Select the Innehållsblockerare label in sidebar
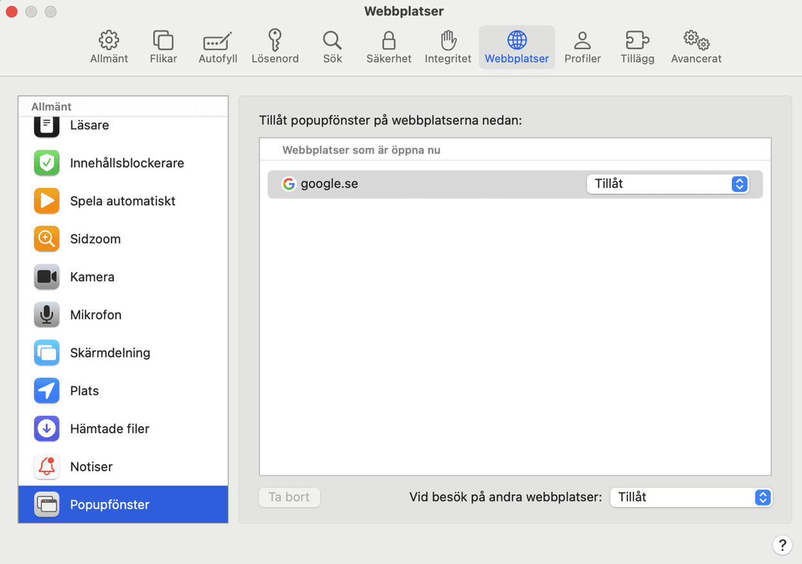 pos(127,163)
